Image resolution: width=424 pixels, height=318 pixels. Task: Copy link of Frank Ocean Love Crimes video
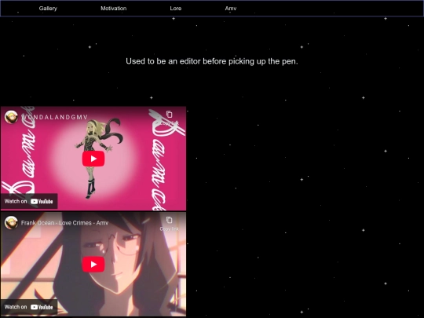coord(170,224)
